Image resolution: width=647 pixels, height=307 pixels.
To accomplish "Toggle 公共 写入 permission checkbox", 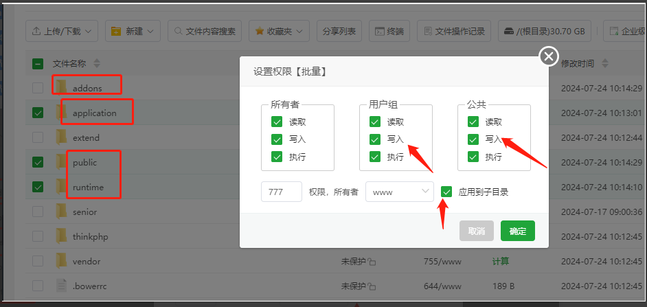I will tap(473, 139).
